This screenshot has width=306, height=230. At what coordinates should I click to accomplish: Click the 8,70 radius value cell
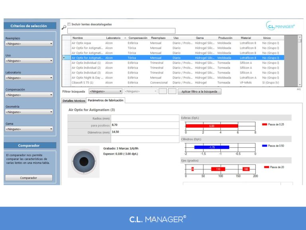pos(145,125)
